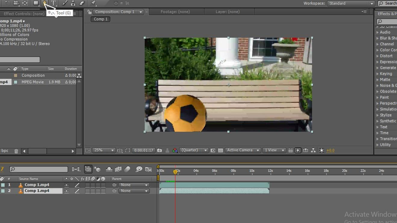Click the Comp 1 breadcrumb button
The width and height of the screenshot is (397, 223).
pos(101,19)
